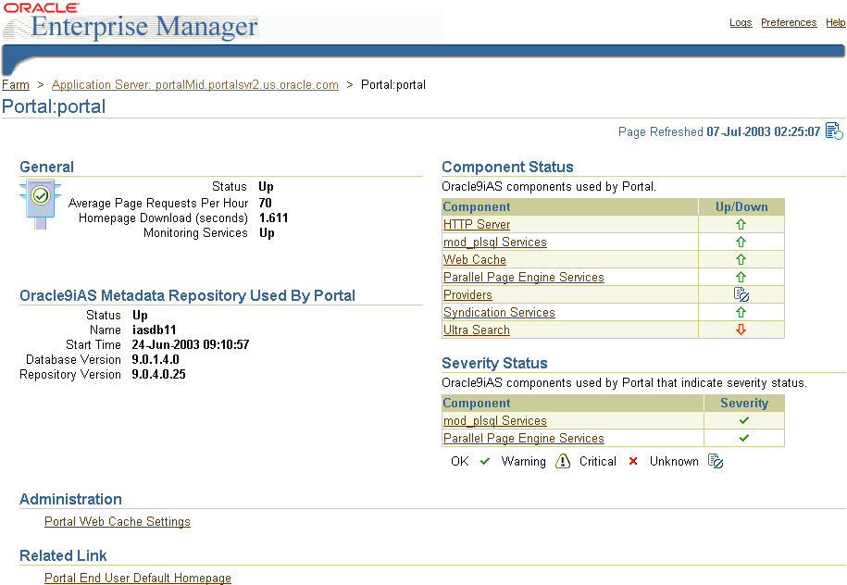Open the Logs link
This screenshot has width=847, height=585.
[741, 23]
